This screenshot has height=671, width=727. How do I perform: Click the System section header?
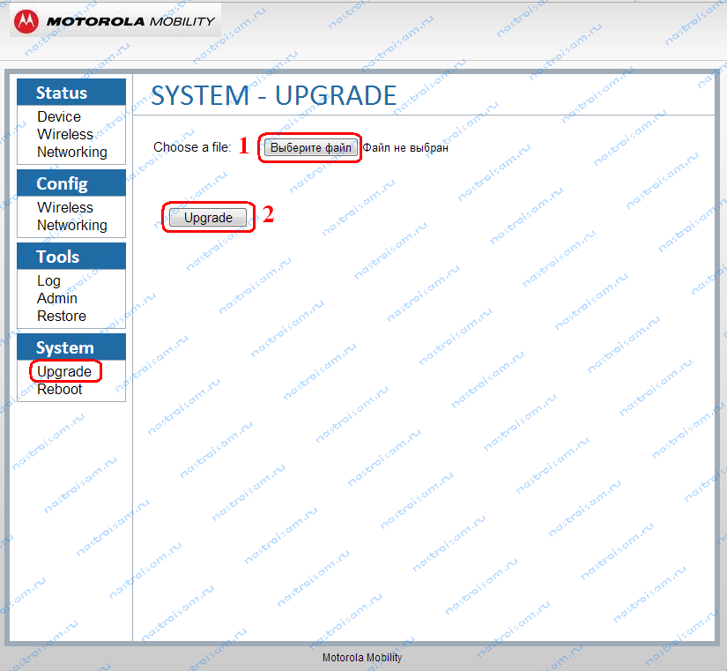(x=64, y=347)
